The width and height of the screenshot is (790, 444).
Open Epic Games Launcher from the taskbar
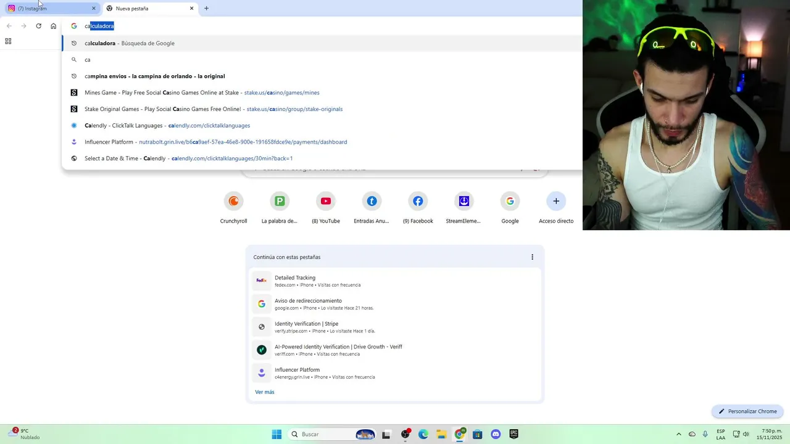coord(513,434)
